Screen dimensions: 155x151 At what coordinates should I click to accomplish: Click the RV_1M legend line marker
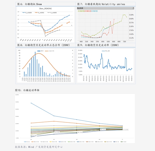(x=103, y=51)
